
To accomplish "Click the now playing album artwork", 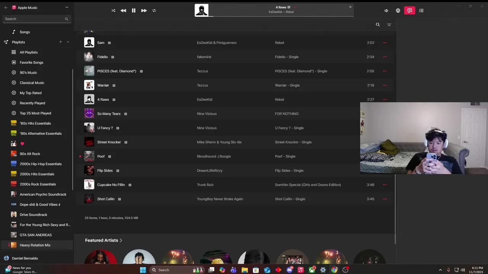I will click(202, 10).
